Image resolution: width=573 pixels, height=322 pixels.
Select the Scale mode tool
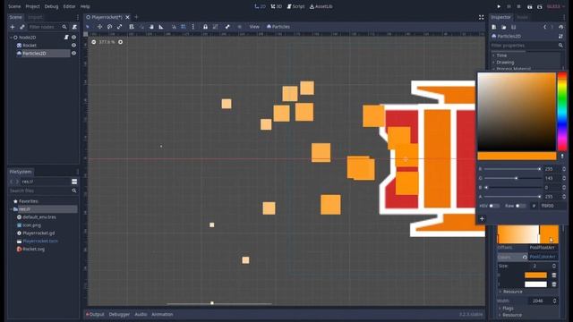click(119, 27)
